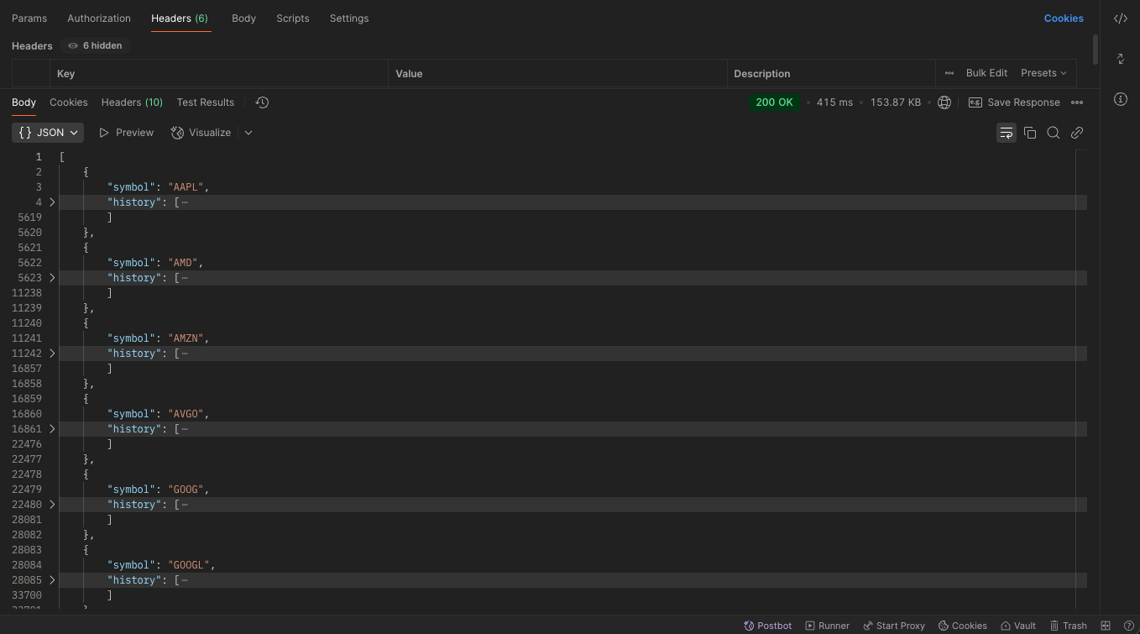1140x634 pixels.
Task: Open the response more options ellipsis
Action: (x=1077, y=102)
